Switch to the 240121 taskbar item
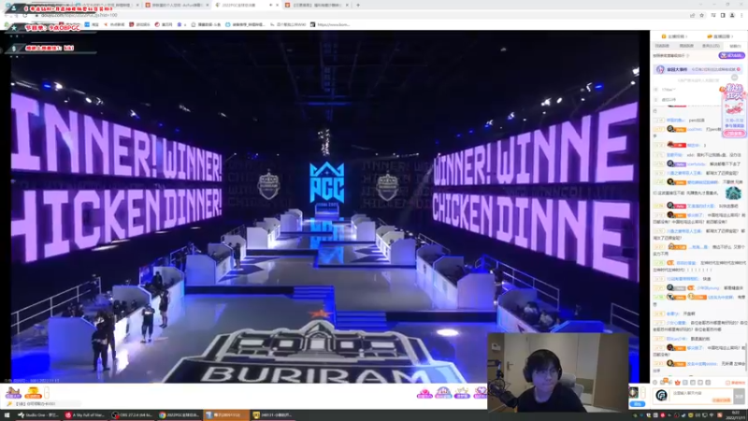748x421 pixels. coord(272,415)
